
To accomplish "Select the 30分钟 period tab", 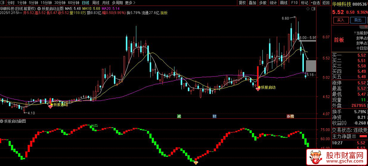I will tap(60, 3).
